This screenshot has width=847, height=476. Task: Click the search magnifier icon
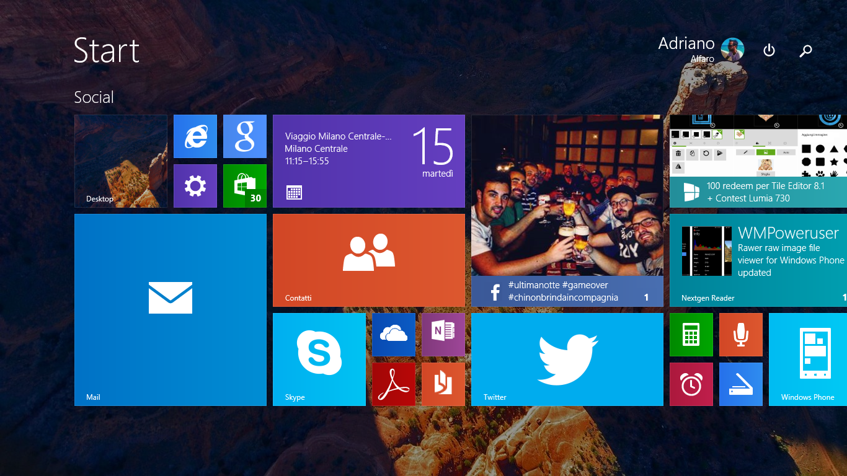point(805,51)
